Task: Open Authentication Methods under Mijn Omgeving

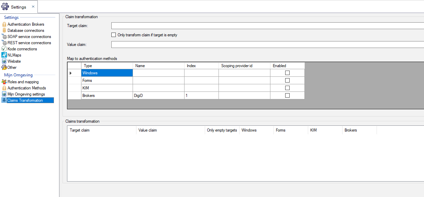Action: [x=27, y=88]
